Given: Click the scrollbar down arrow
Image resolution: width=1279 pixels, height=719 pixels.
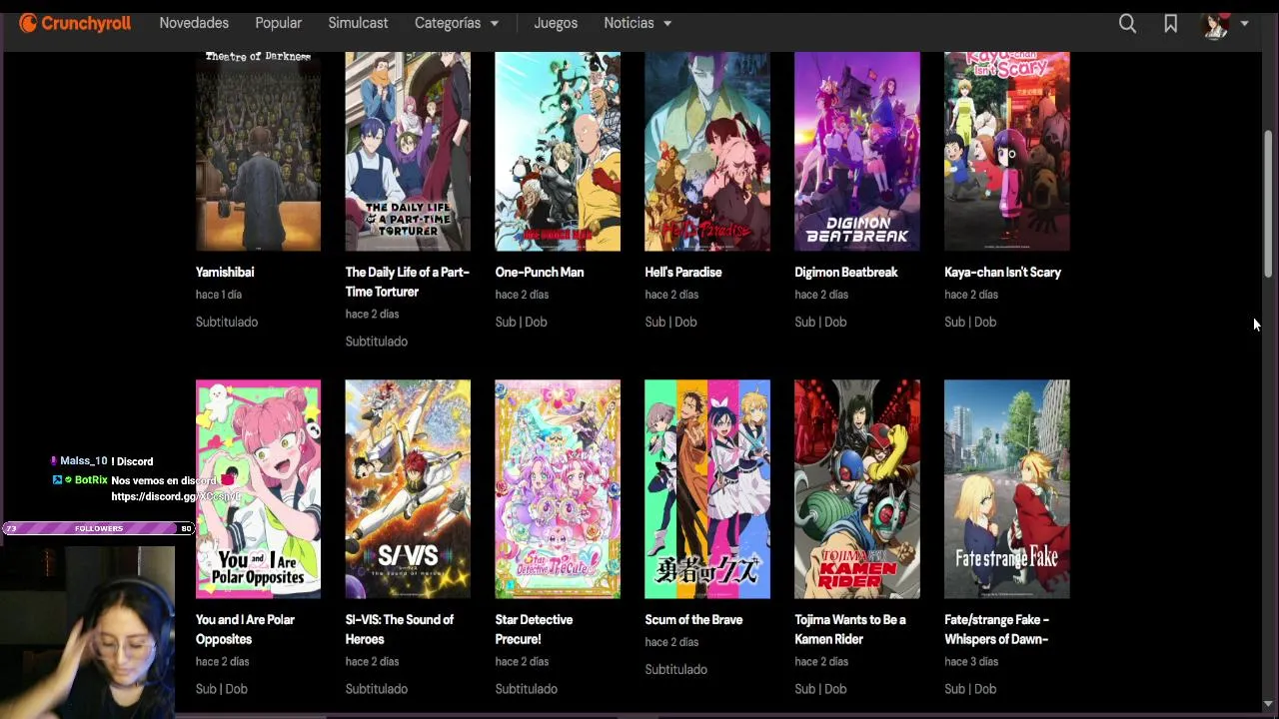Looking at the screenshot, I should pos(1268,703).
